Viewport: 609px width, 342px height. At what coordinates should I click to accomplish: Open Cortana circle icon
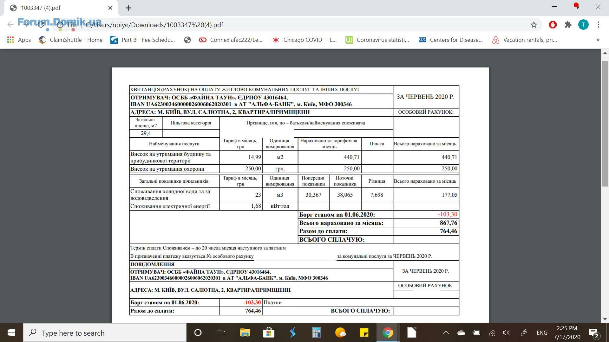pyautogui.click(x=198, y=332)
